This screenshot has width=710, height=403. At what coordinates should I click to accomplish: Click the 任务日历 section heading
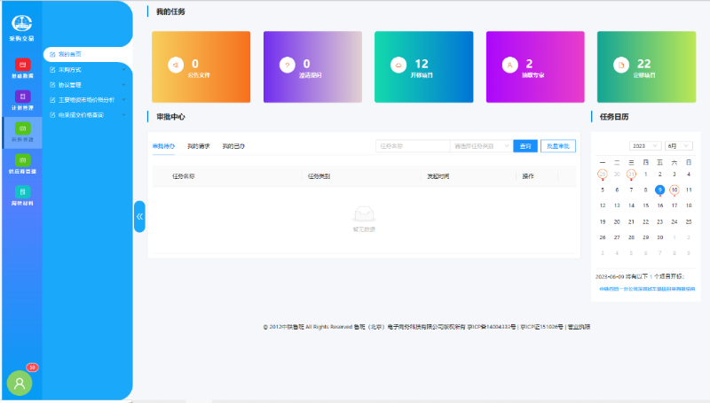click(x=614, y=117)
